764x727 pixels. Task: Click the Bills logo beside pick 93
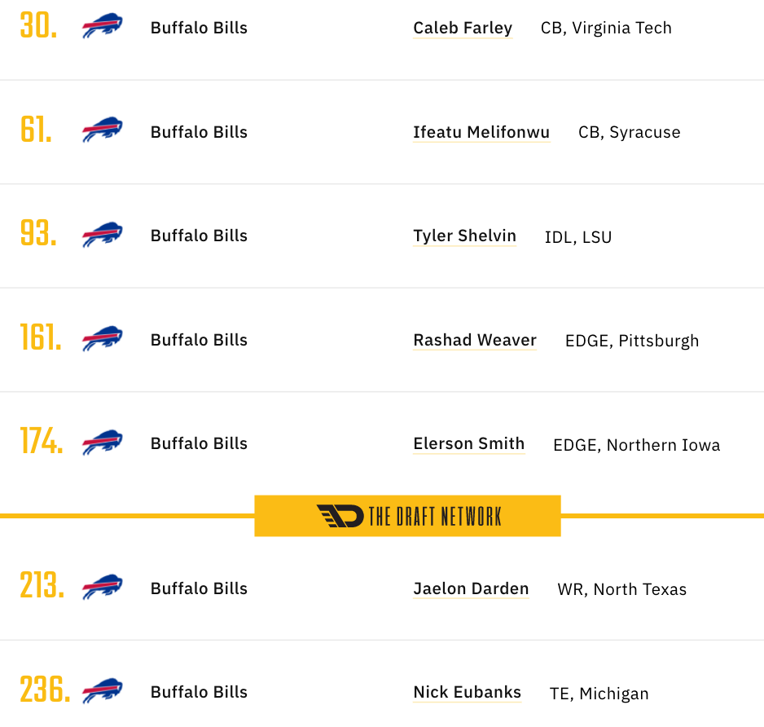tap(103, 235)
